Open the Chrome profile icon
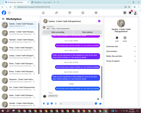141x113 pixels. coord(135,7)
